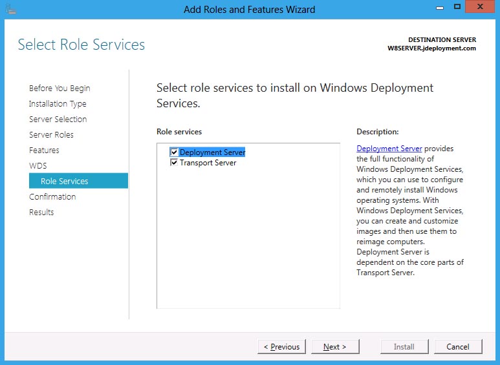500x365 pixels.
Task: Select the Role Services sidebar item
Action: point(64,182)
